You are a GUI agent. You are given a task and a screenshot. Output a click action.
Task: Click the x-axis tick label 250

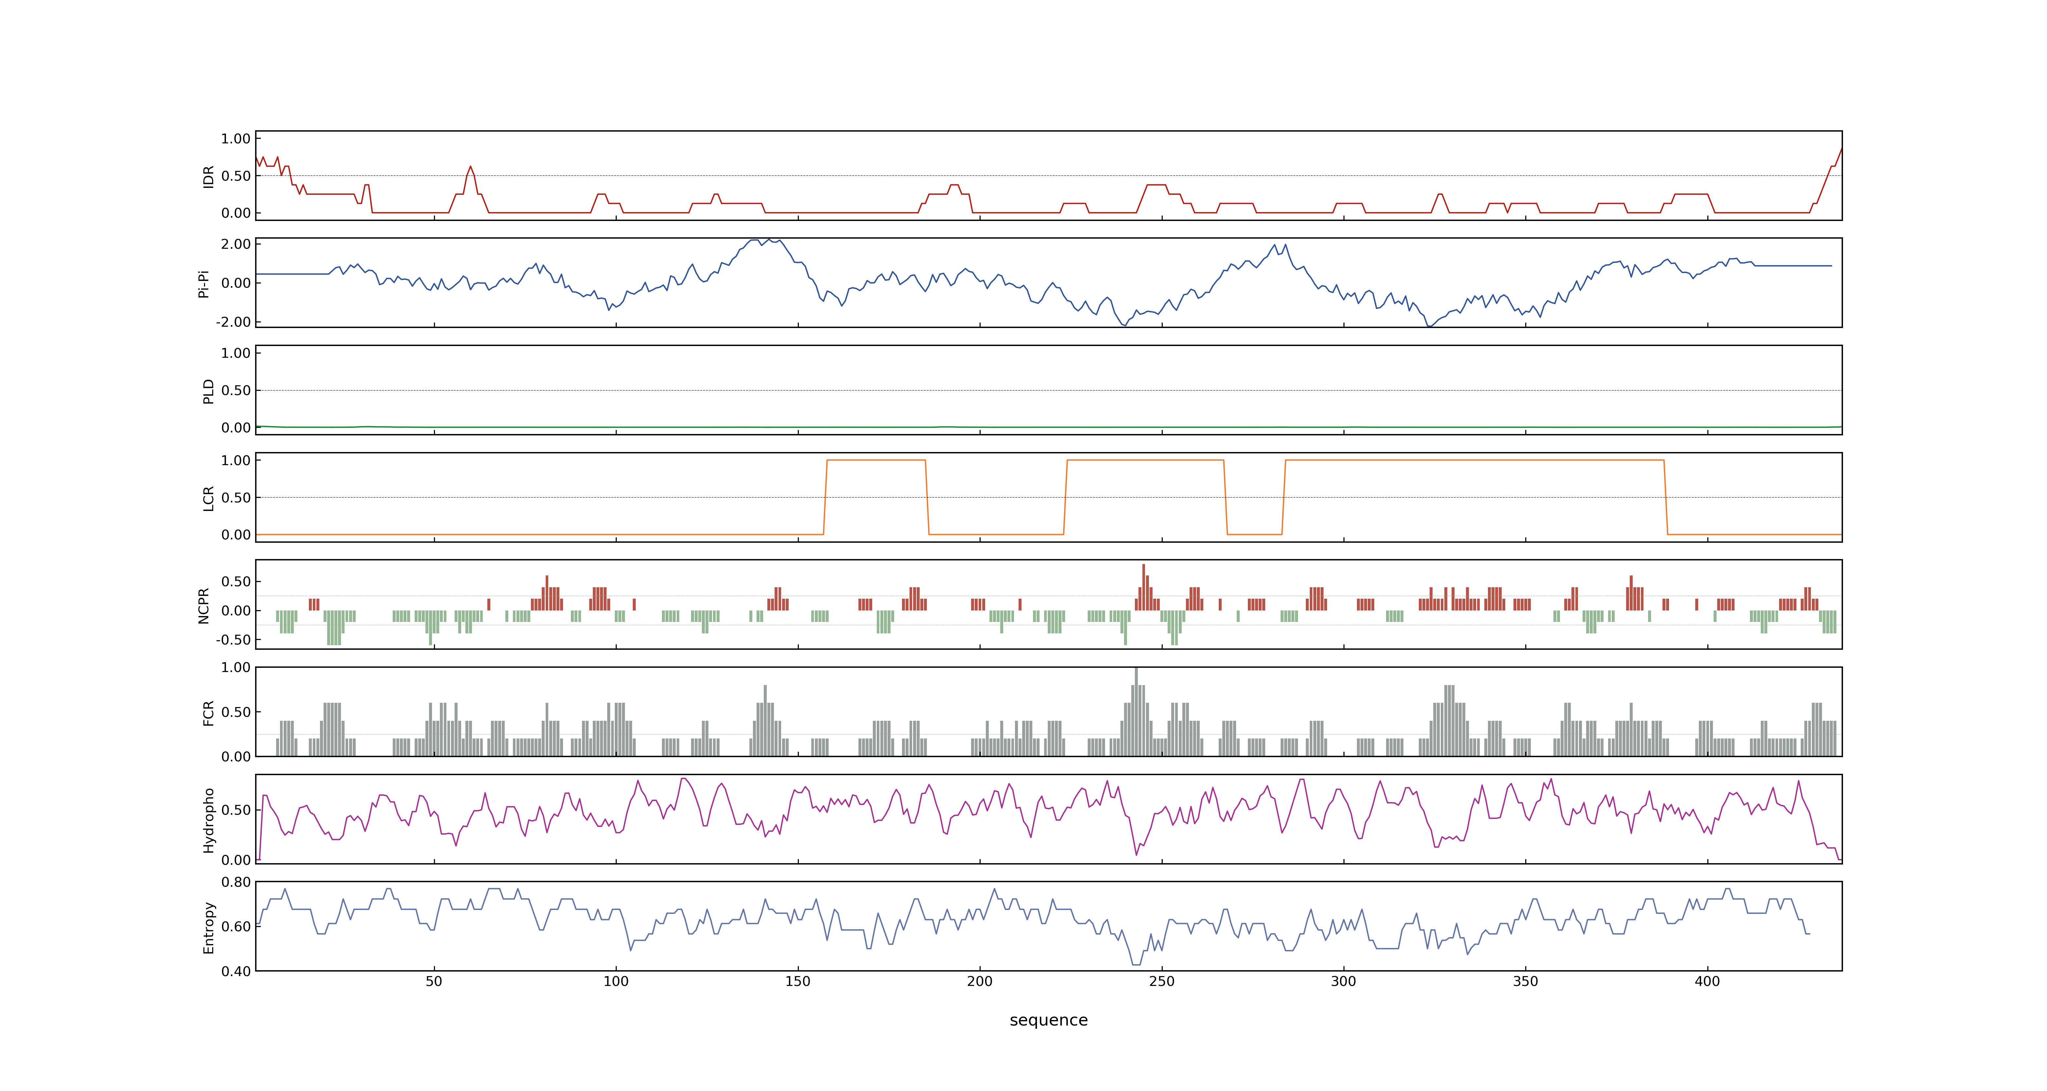coord(1162,981)
